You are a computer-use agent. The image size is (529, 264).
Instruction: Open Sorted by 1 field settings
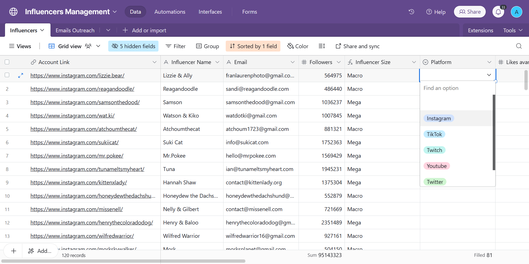pyautogui.click(x=253, y=46)
